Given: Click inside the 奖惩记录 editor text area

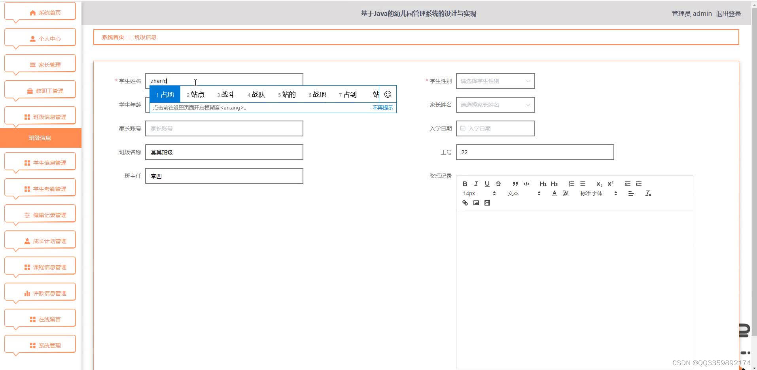Looking at the screenshot, I should [574, 289].
